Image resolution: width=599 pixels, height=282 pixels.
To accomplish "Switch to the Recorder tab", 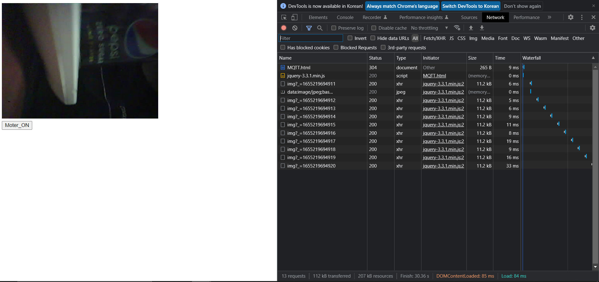I will click(x=375, y=17).
